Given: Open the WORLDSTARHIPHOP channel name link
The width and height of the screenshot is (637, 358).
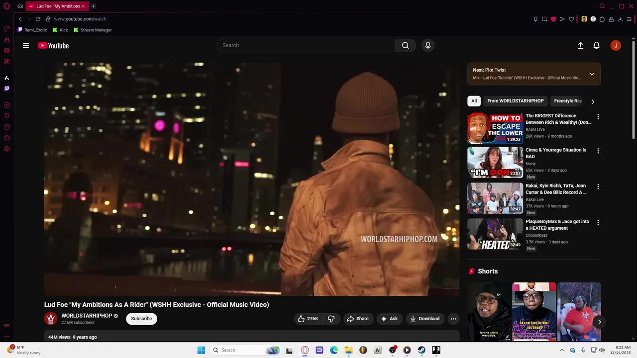Looking at the screenshot, I should pyautogui.click(x=87, y=316).
